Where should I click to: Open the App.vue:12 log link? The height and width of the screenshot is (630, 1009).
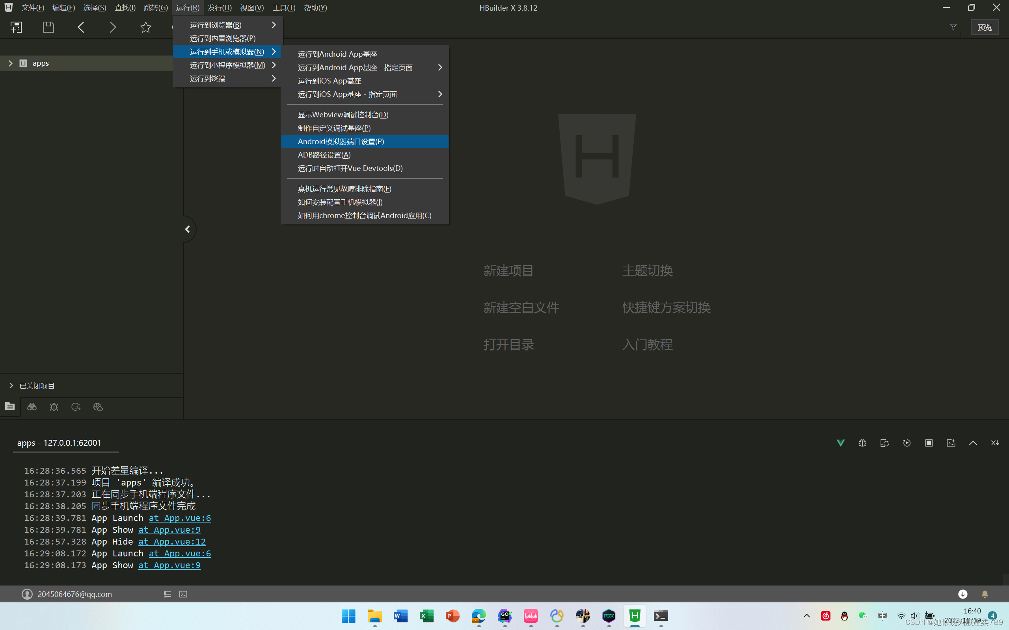[172, 542]
